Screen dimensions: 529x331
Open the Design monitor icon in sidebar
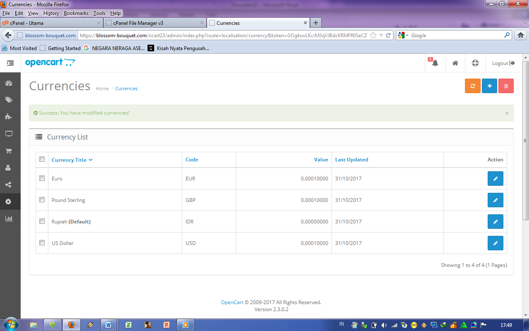[x=9, y=134]
